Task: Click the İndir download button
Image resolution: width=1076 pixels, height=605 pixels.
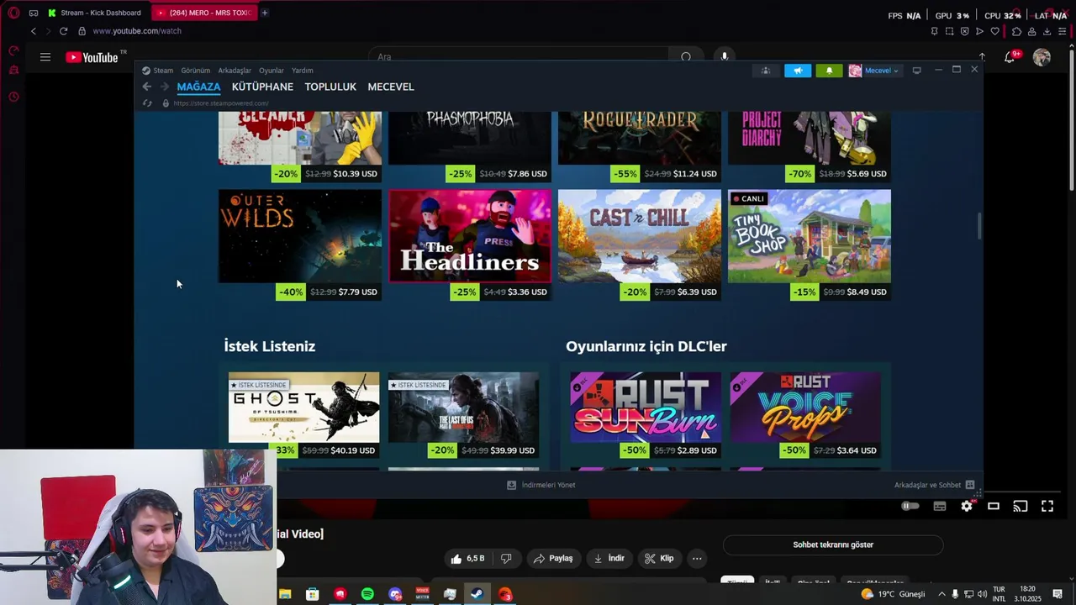Action: 609,559
